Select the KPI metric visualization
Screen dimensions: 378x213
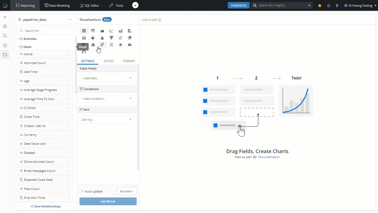111,45
